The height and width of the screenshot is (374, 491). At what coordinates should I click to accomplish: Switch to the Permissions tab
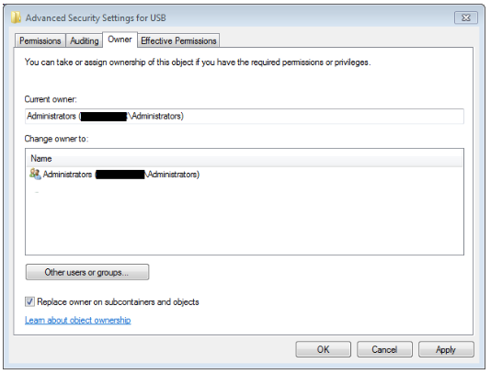point(40,40)
